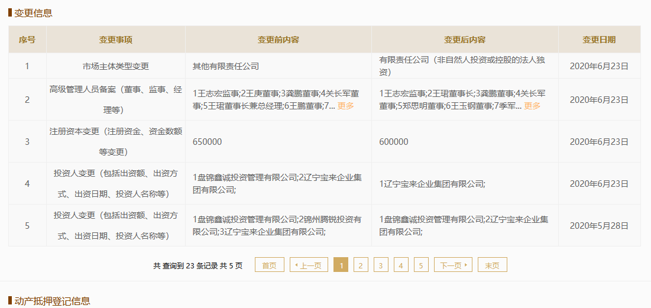Select the 市场主体类型变更 cell
Viewport: 651px width, 308px height.
(116, 66)
